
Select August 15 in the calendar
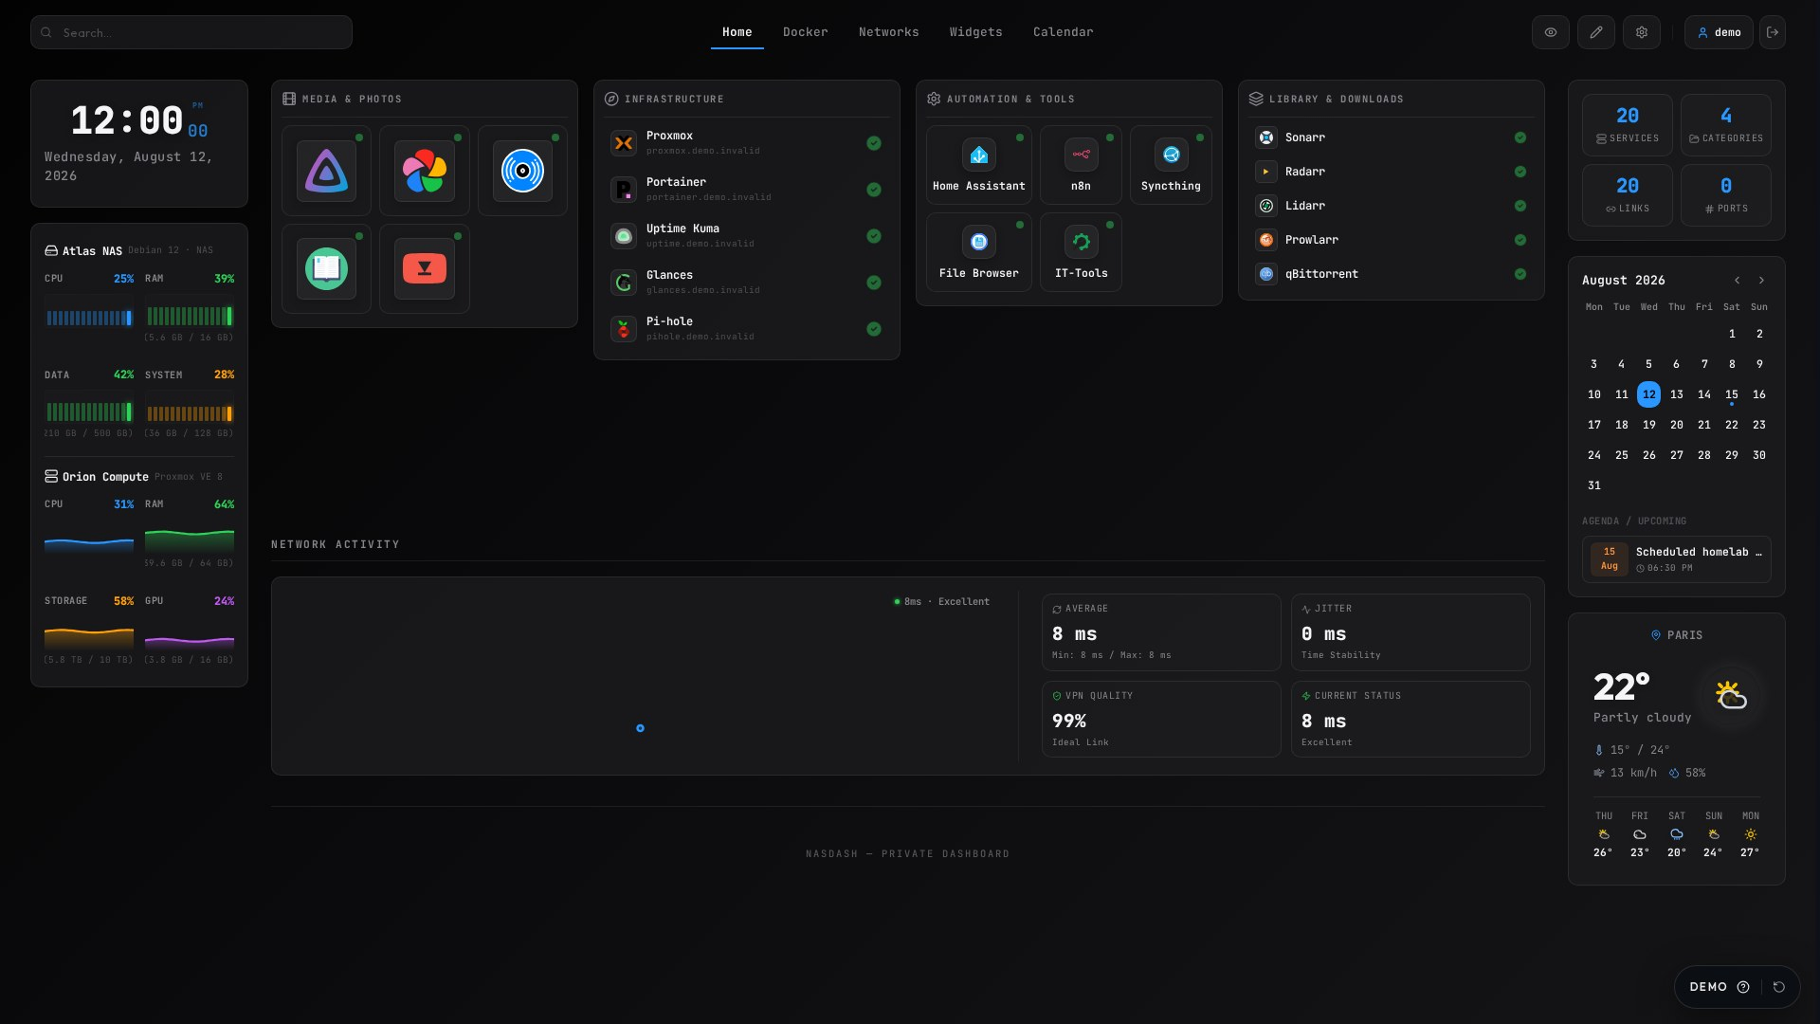1732,394
